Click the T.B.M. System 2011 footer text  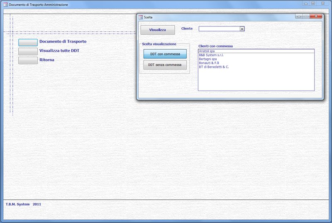point(23,204)
